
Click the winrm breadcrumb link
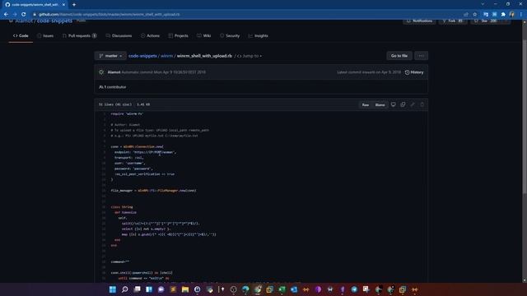point(166,56)
